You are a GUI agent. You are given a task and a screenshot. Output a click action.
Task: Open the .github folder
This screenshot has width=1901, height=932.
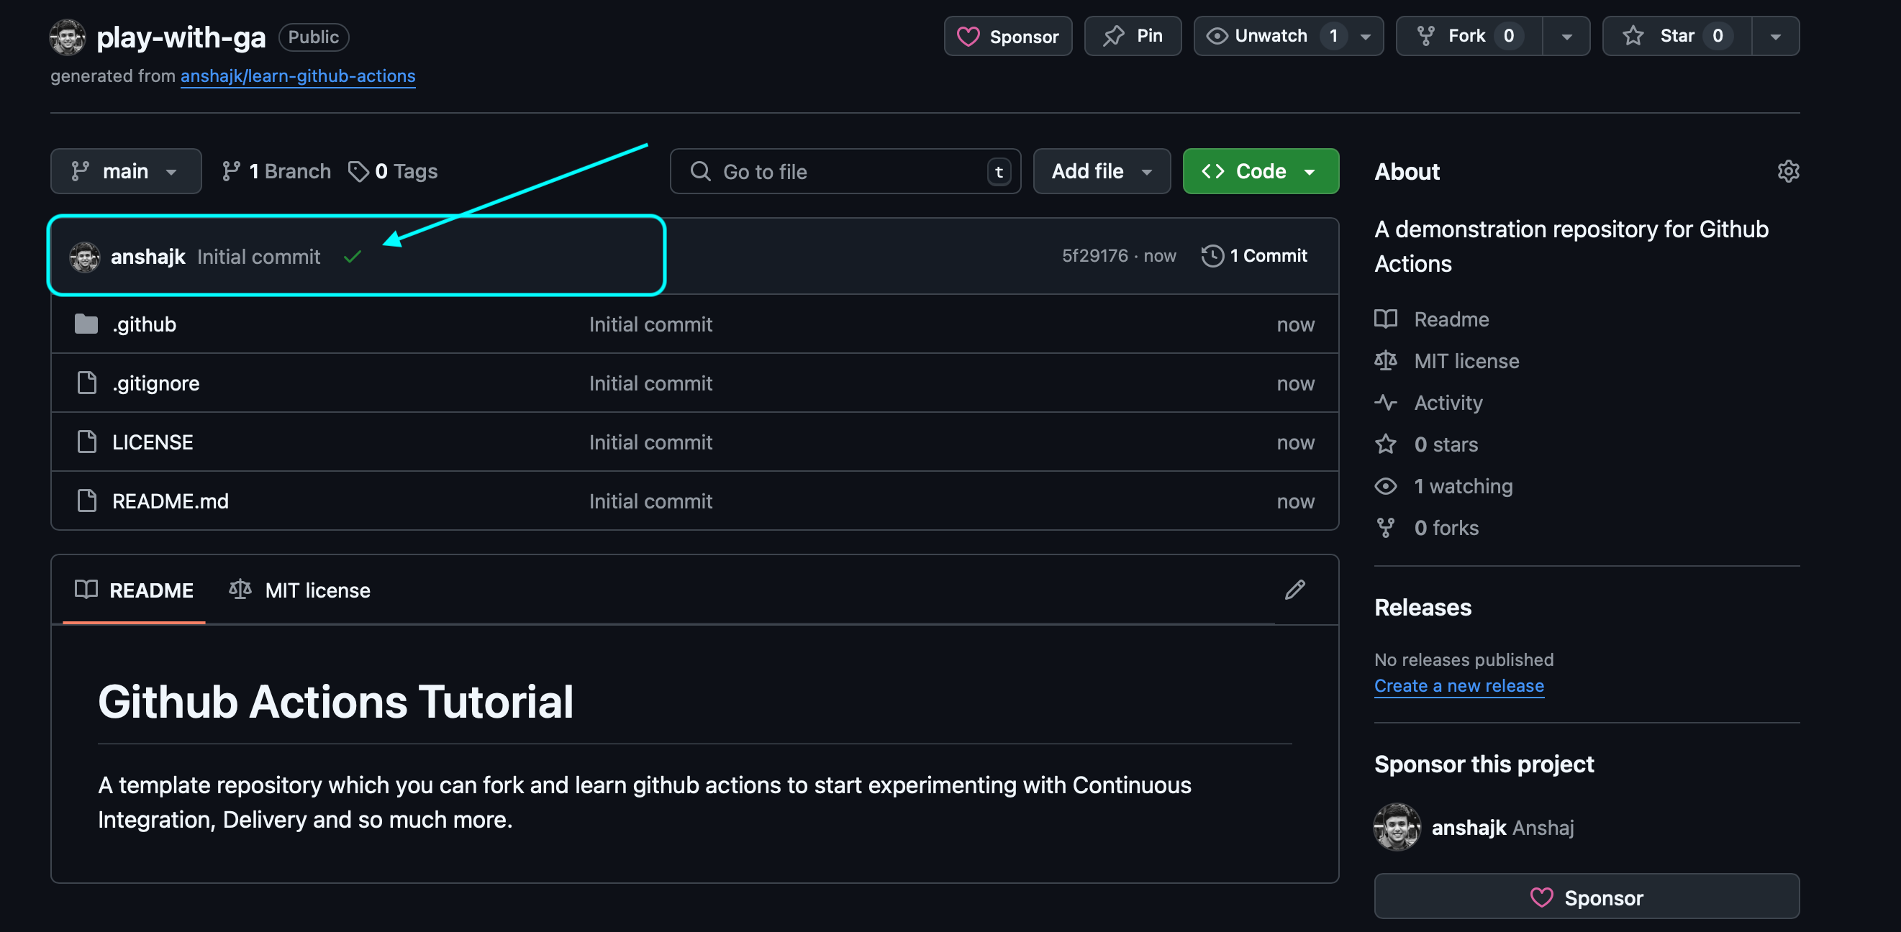[144, 324]
